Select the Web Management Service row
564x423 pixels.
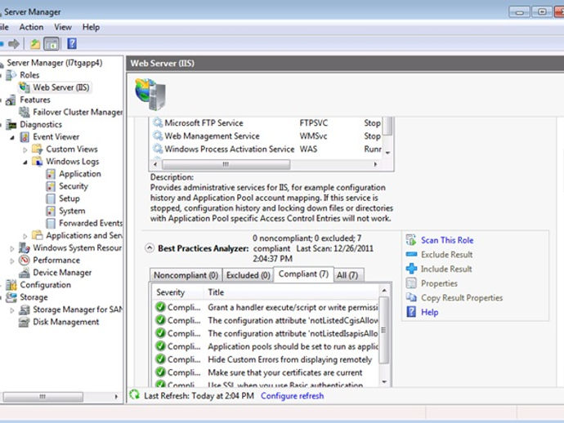(x=267, y=136)
